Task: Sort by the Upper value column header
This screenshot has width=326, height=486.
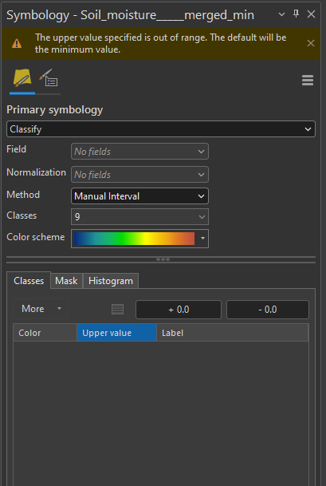Action: [116, 333]
